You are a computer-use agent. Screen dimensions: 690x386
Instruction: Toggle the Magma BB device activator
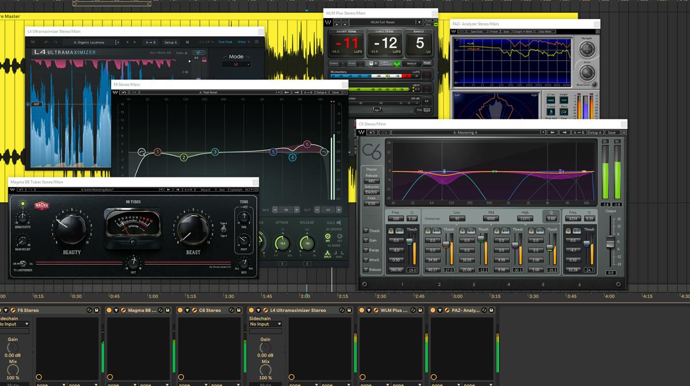[109, 310]
